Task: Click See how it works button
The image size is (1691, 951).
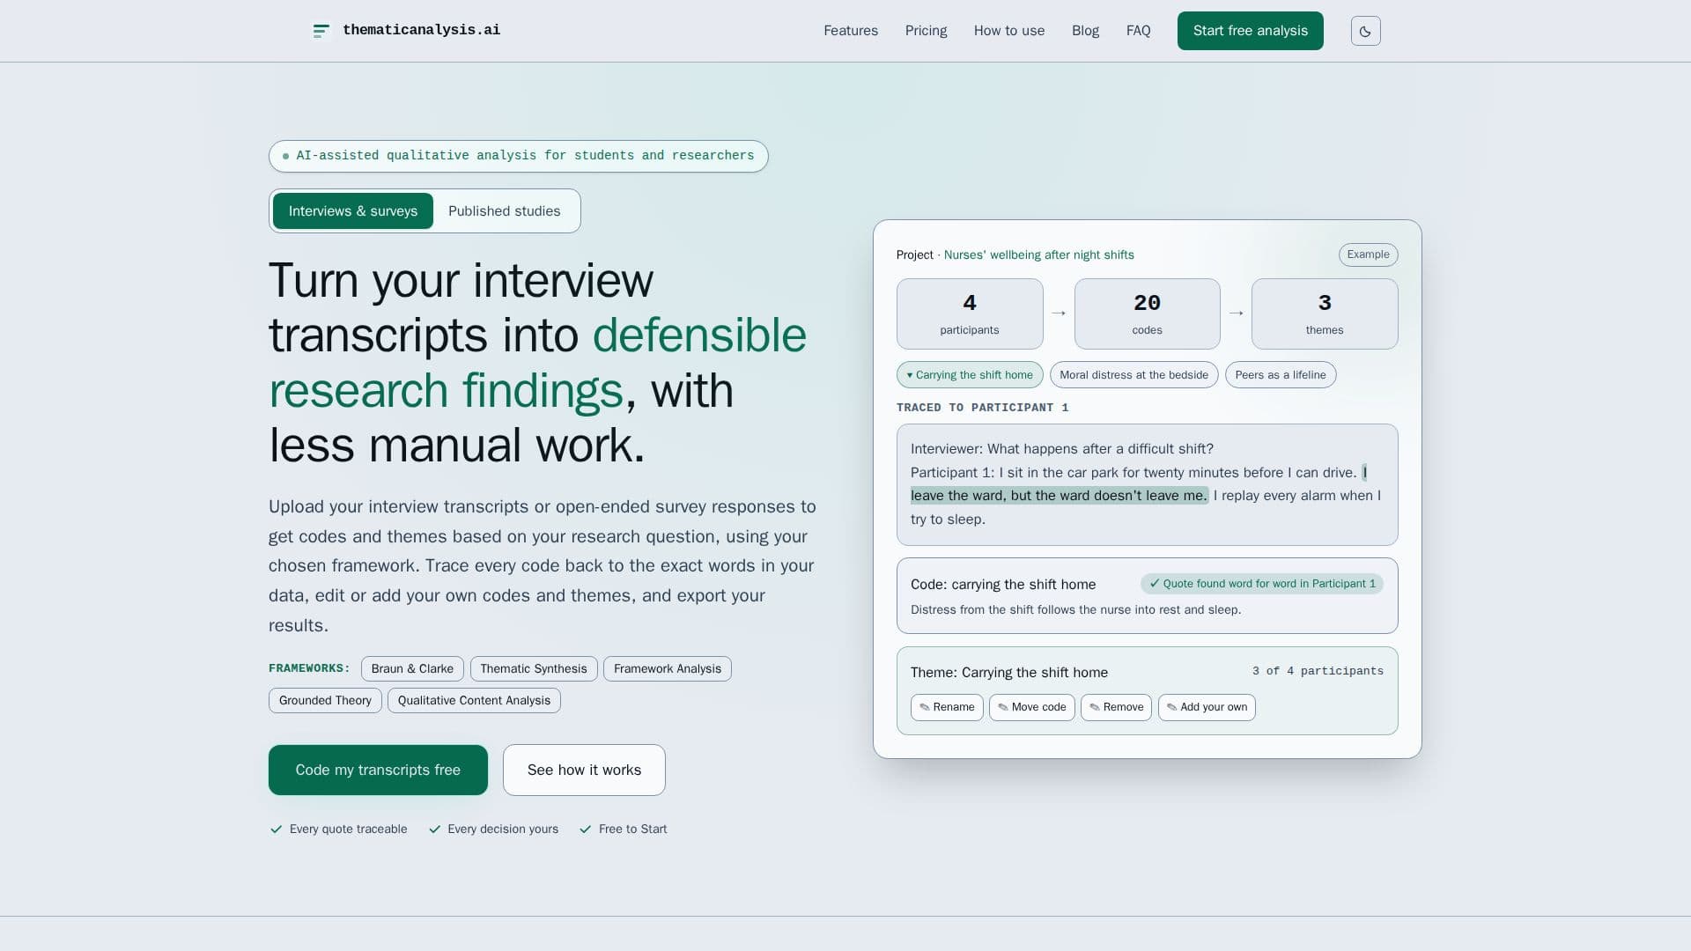Action: pos(584,770)
